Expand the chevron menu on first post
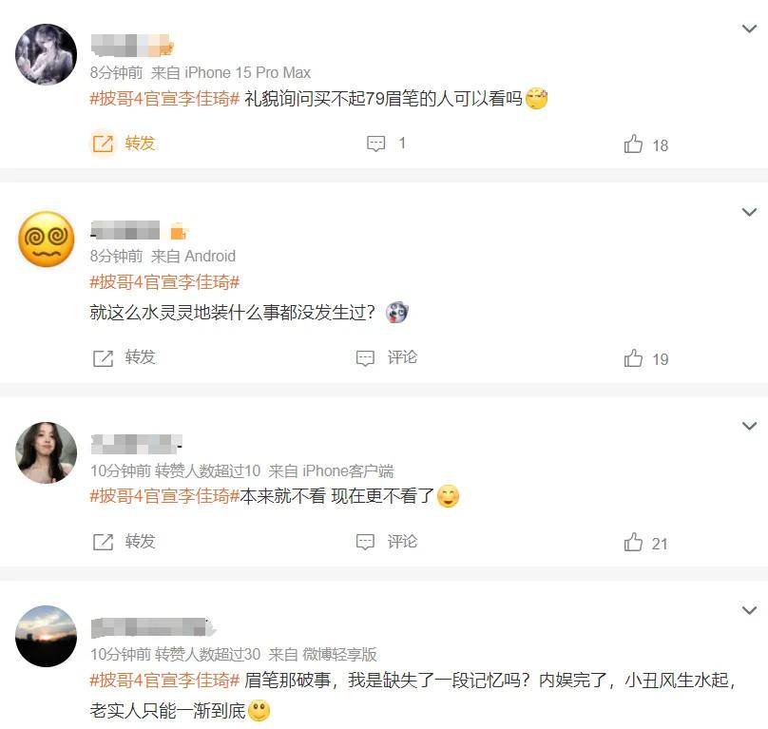 pyautogui.click(x=749, y=29)
